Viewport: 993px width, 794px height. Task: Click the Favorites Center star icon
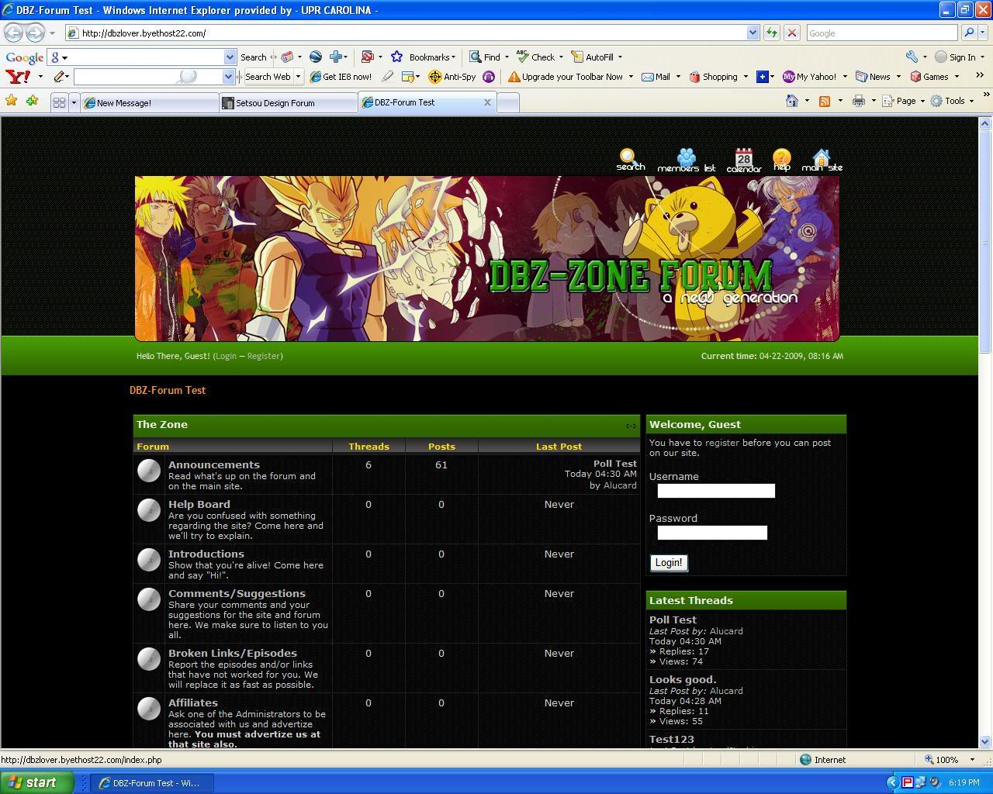click(x=12, y=101)
